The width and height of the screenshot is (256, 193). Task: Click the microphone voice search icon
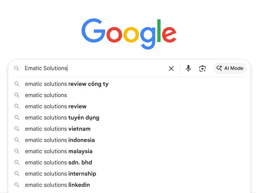click(x=188, y=68)
